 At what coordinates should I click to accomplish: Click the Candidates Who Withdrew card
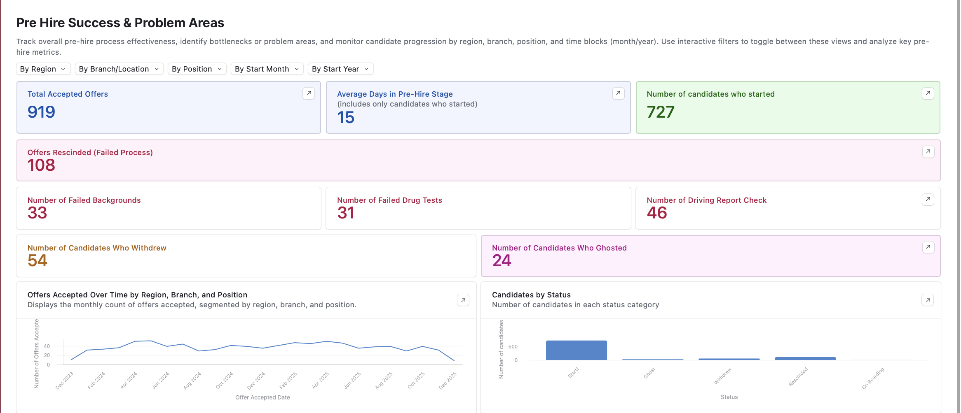(x=246, y=256)
